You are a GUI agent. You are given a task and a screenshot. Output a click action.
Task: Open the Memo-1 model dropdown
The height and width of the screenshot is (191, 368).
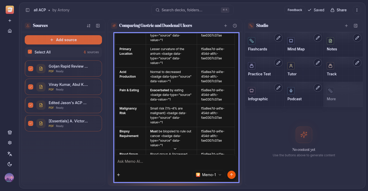(x=209, y=175)
